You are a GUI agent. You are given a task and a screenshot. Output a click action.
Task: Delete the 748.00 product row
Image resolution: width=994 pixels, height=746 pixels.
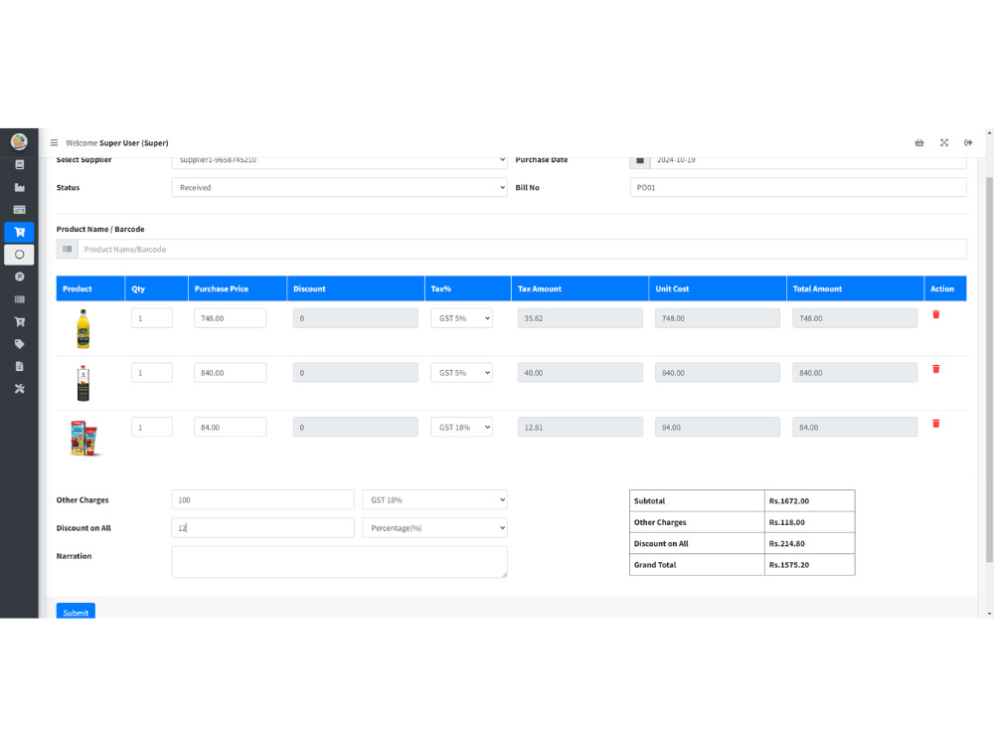pos(935,314)
